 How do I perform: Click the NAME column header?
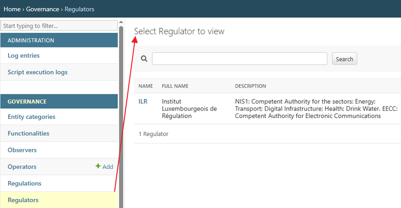146,86
